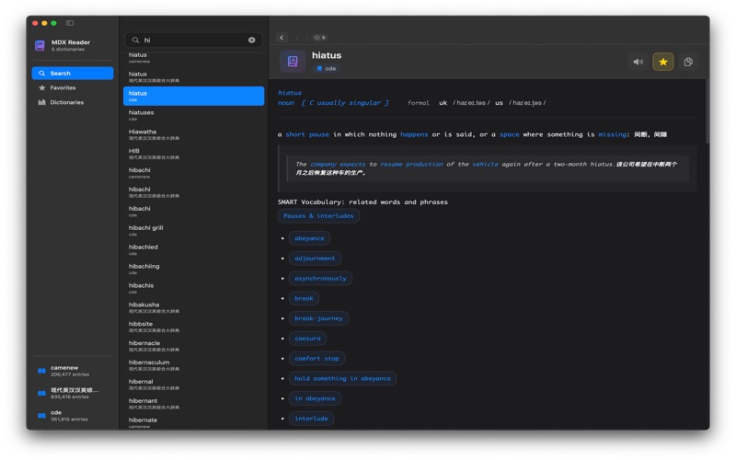Open the hiatuses result
This screenshot has width=736, height=460.
tap(193, 115)
